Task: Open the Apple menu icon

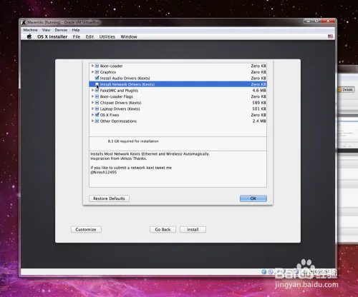Action: (x=29, y=36)
